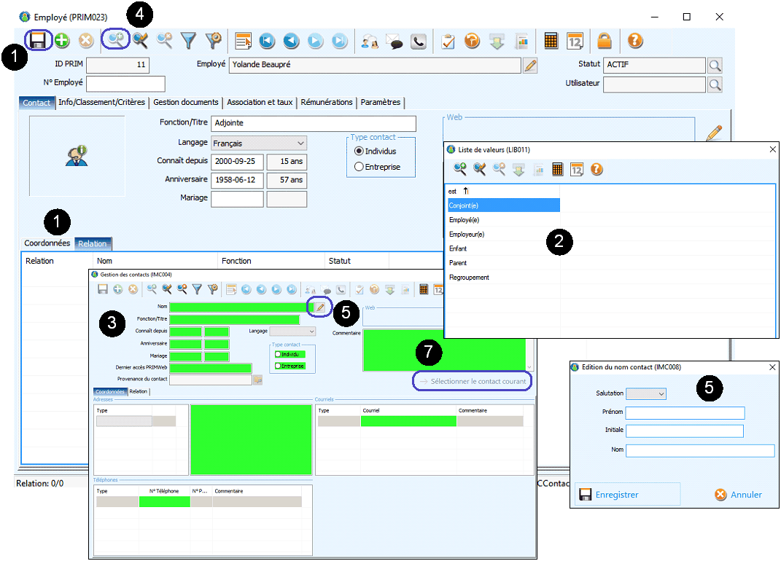Click the save floppy disk icon
The width and height of the screenshot is (781, 561).
click(36, 41)
